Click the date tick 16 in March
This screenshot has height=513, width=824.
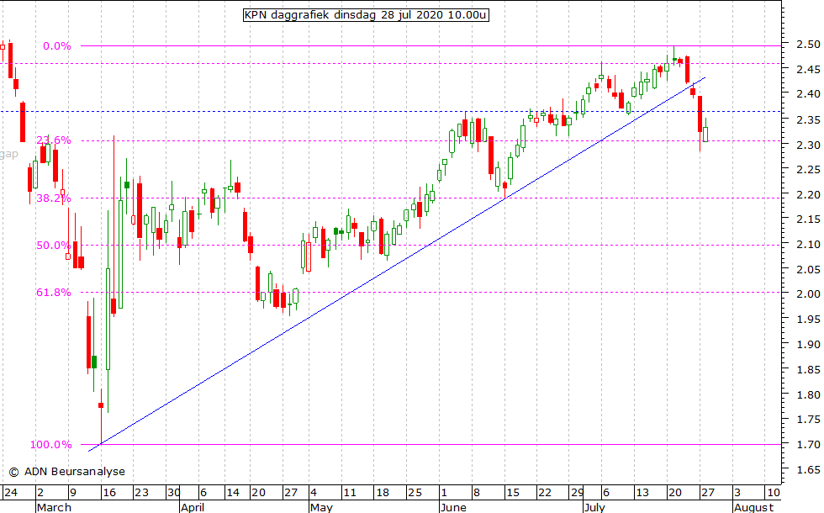point(108,493)
